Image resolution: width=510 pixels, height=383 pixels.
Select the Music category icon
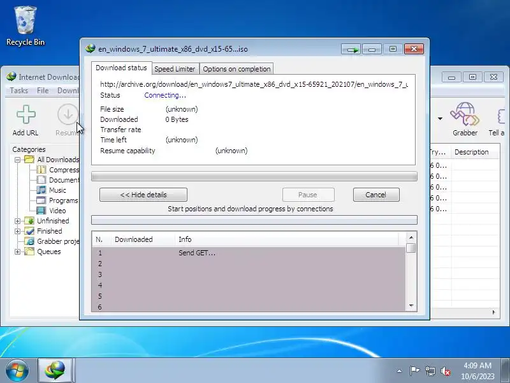41,190
